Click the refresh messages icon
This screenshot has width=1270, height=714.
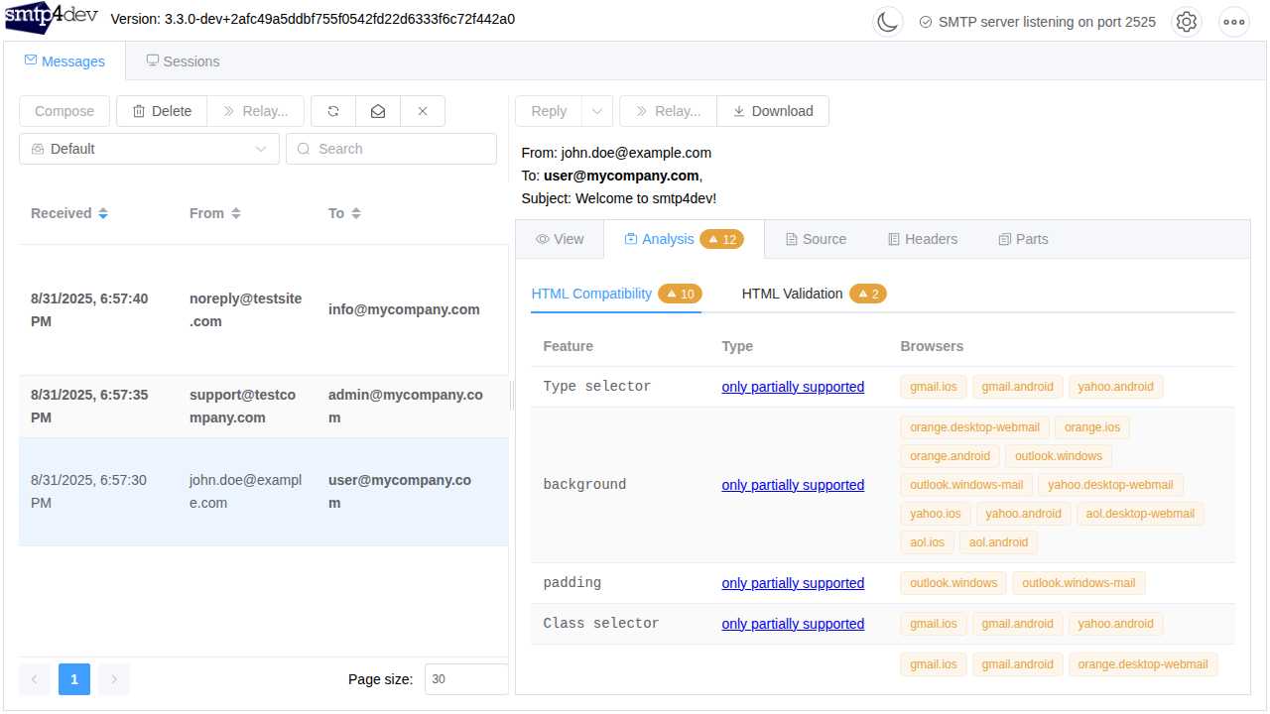(333, 111)
